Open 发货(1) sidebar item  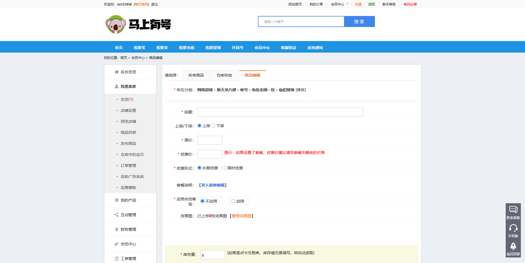(x=127, y=99)
